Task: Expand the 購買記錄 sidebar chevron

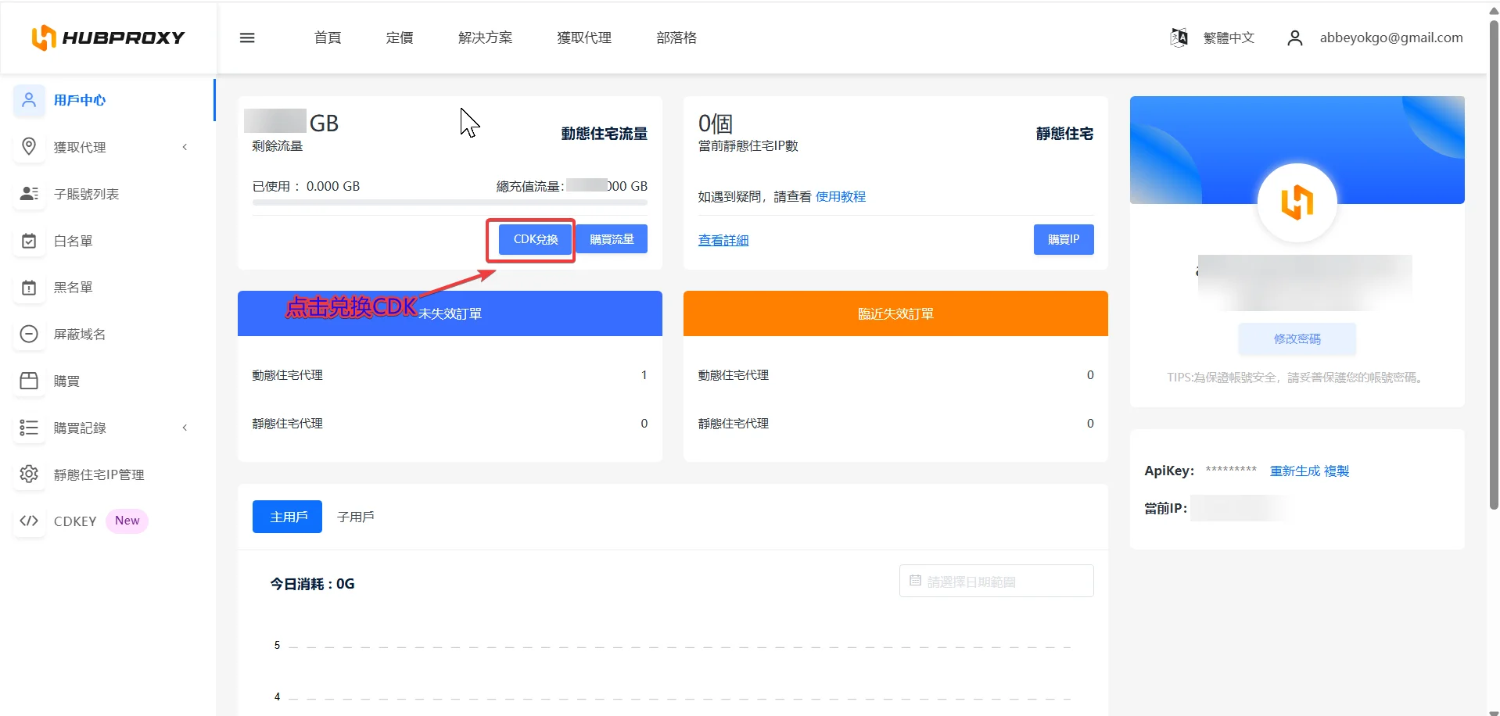Action: point(185,428)
